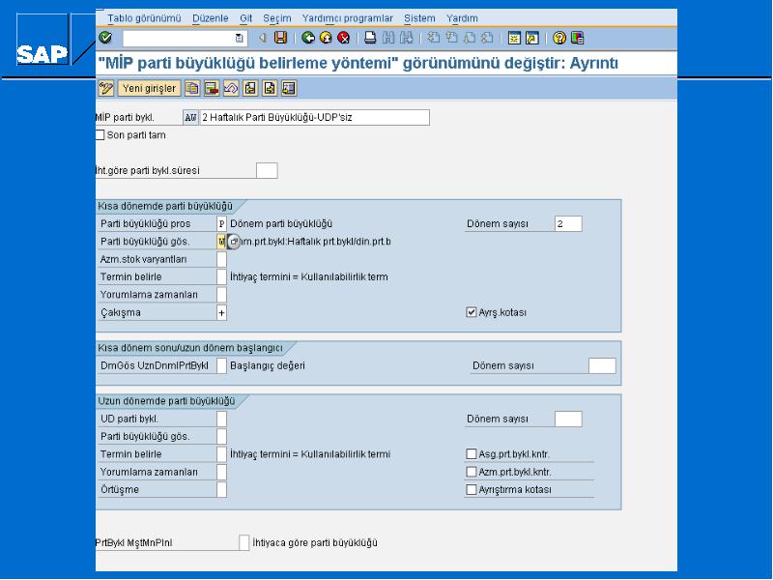The height and width of the screenshot is (580, 773).
Task: Click the Find Next binoculars icon
Action: [x=406, y=38]
